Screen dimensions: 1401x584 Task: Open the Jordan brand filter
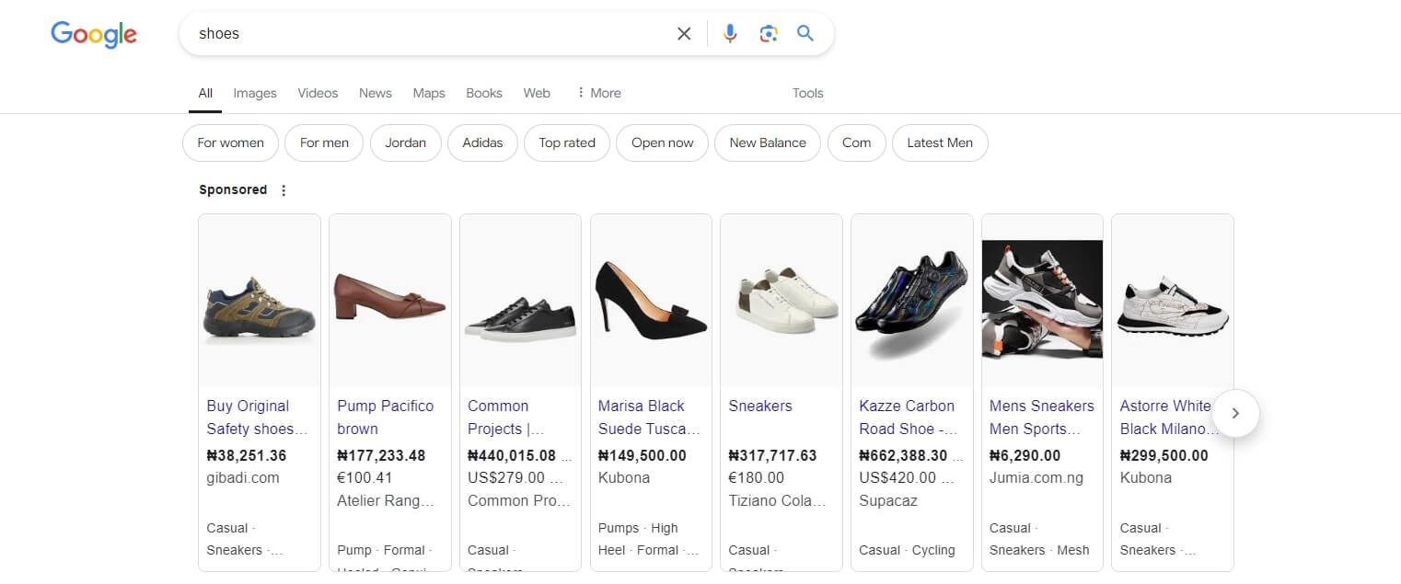[x=405, y=143]
